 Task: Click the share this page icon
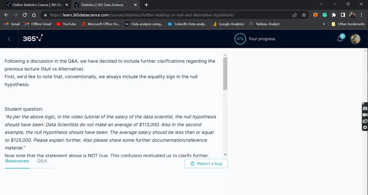pos(295,15)
